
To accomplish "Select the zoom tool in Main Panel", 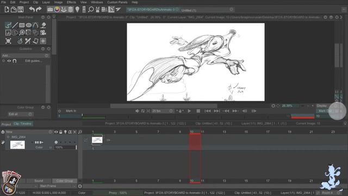I will (x=22, y=33).
